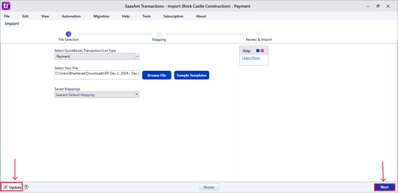
Task: Open the Subscription menu
Action: 173,16
